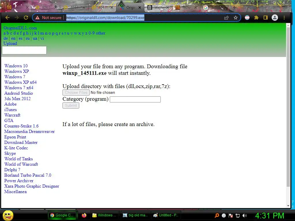Open the Extensions puzzle piece menu
Image resolution: width=295 pixels, height=221 pixels.
[256, 18]
